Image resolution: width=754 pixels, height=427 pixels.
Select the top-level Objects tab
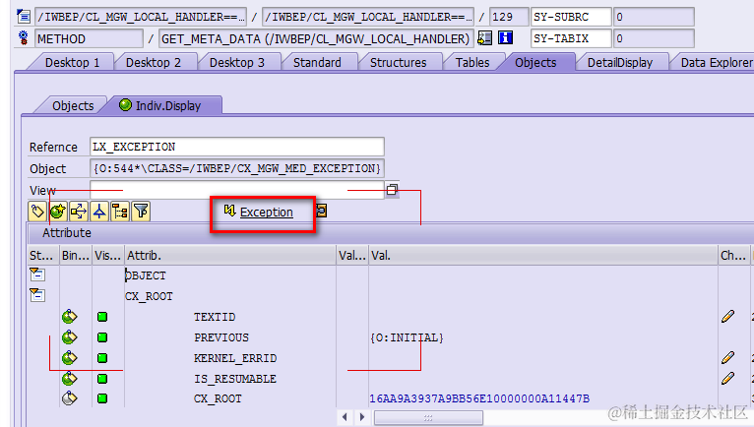(x=535, y=63)
